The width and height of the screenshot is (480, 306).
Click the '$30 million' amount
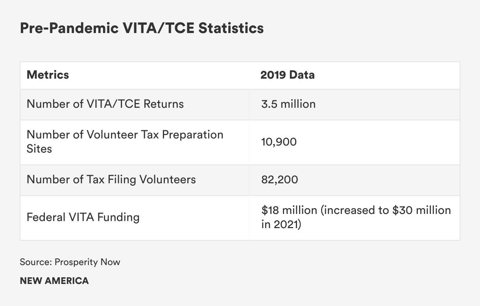421,210
